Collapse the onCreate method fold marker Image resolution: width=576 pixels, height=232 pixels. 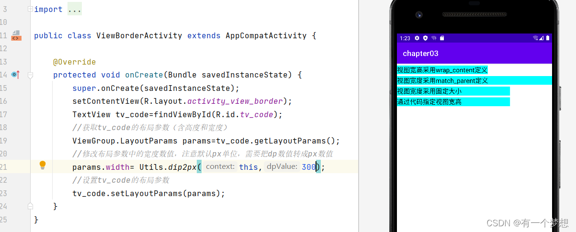31,75
